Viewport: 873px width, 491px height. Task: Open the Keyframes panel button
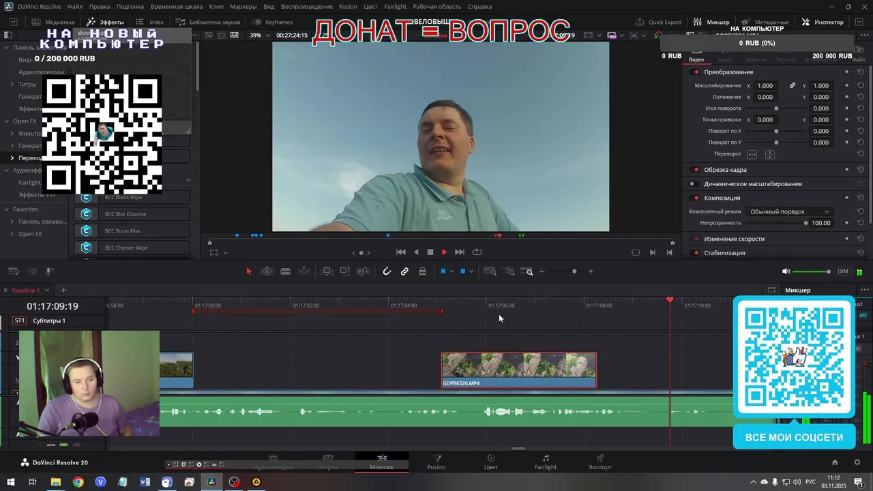273,22
